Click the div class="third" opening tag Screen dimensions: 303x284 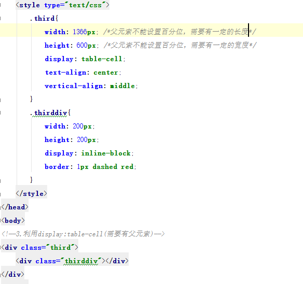(x=40, y=248)
